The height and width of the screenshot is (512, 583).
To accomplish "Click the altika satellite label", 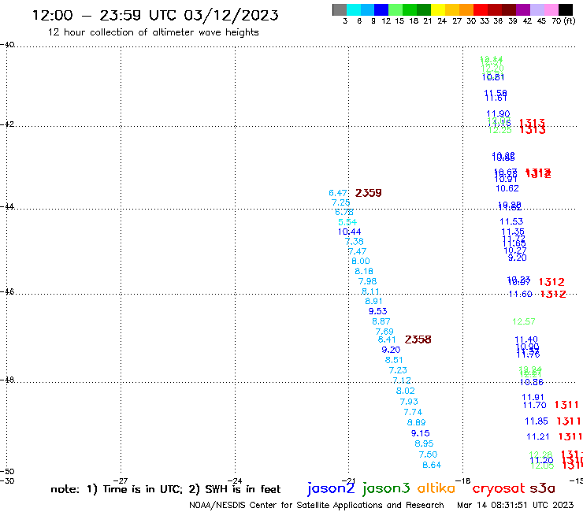I will pyautogui.click(x=436, y=488).
